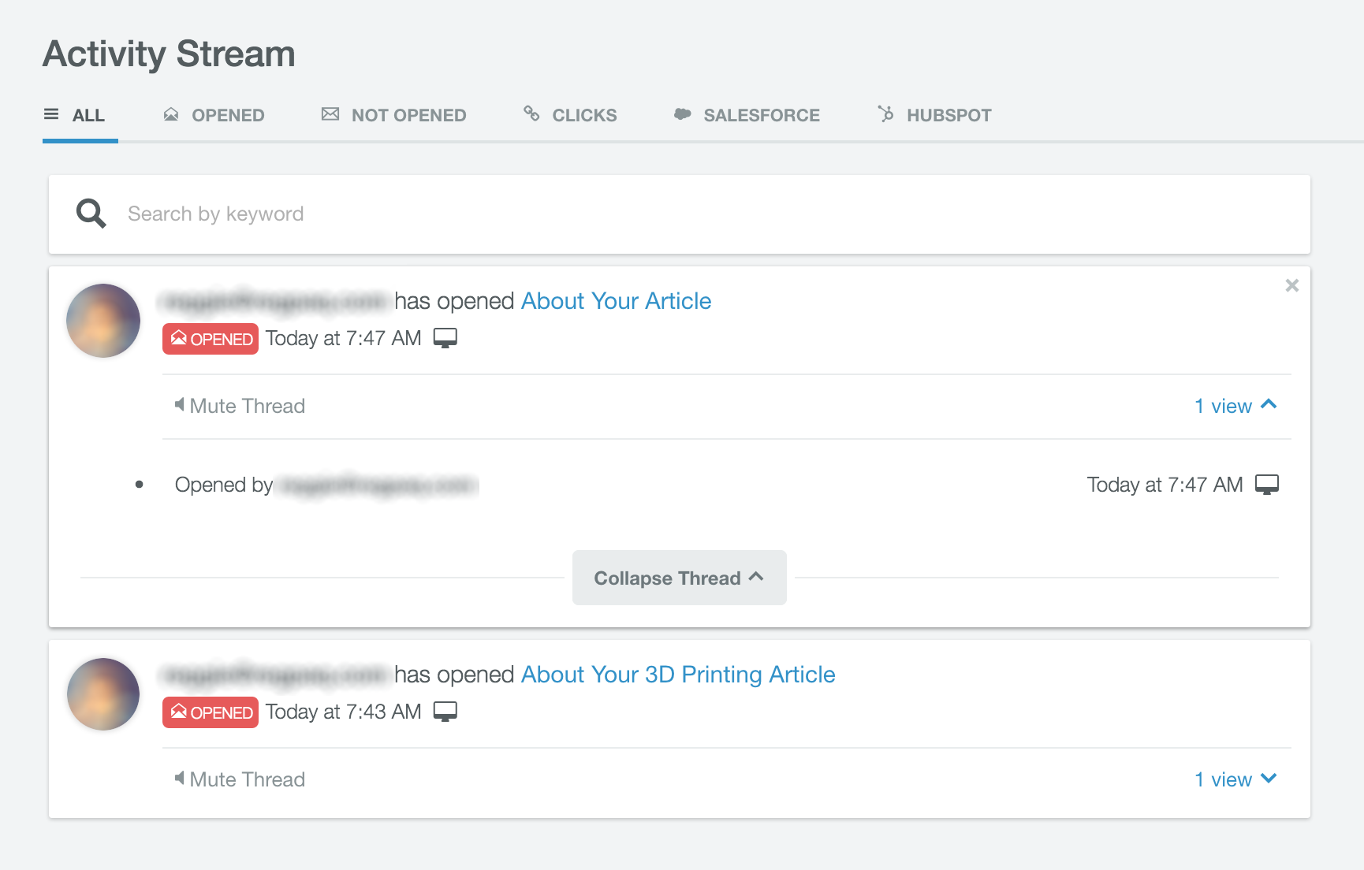Click the blurred sender email above the 7:43 AM OPENED badge
Viewport: 1364px width, 870px height.
coord(274,674)
